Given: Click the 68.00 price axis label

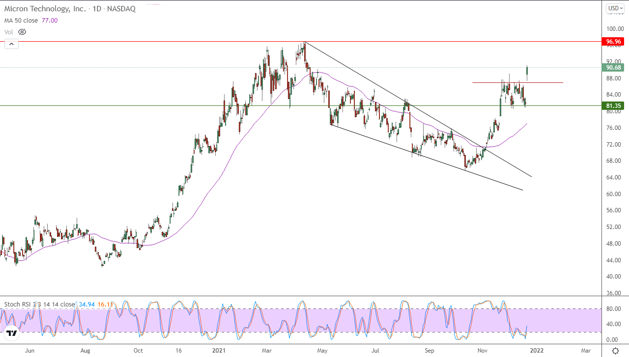Looking at the screenshot, I should click(x=614, y=161).
